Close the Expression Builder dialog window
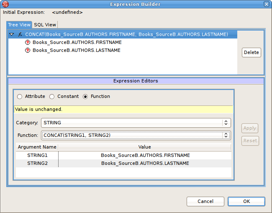272x213 pixels. pyautogui.click(x=267, y=4)
